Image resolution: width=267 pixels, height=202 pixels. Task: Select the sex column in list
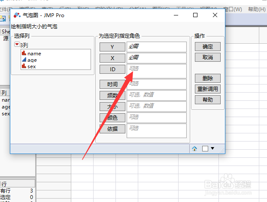click(x=31, y=66)
